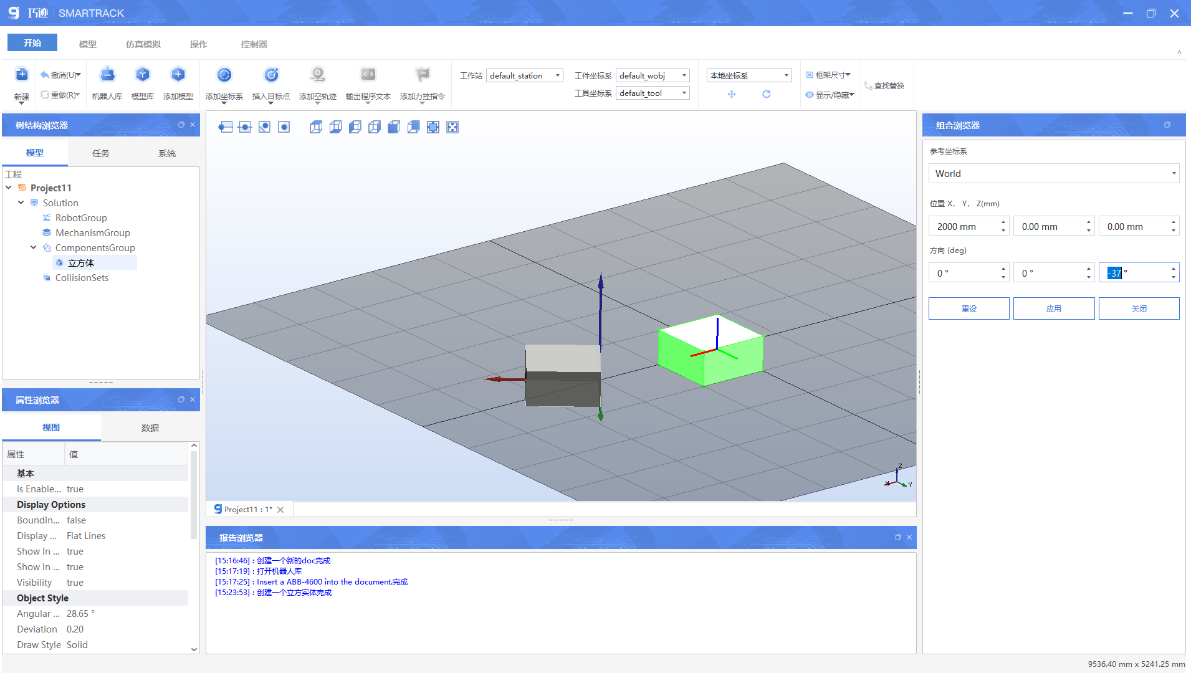Increase the X position 2000 mm stepper

[x=1003, y=222]
